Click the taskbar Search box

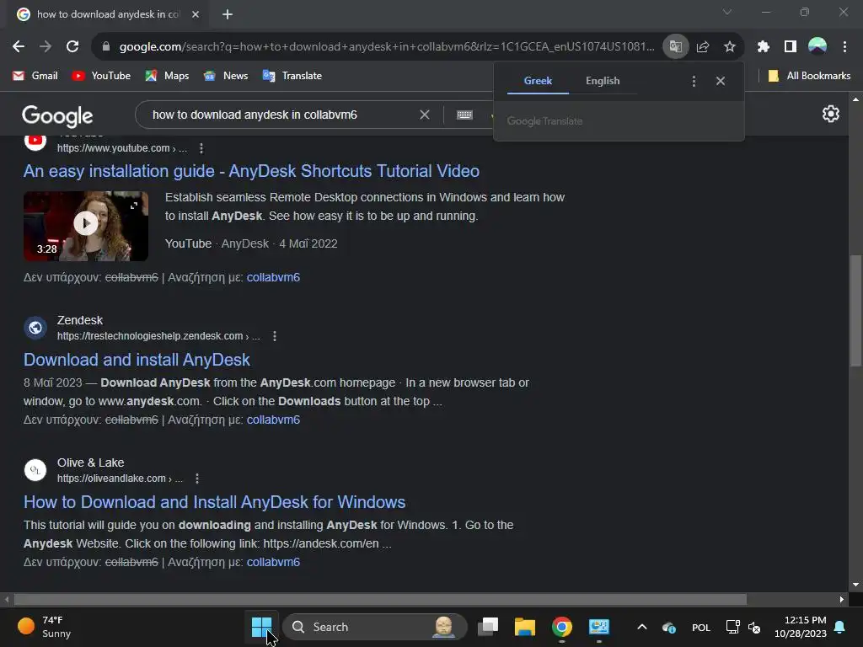point(374,627)
